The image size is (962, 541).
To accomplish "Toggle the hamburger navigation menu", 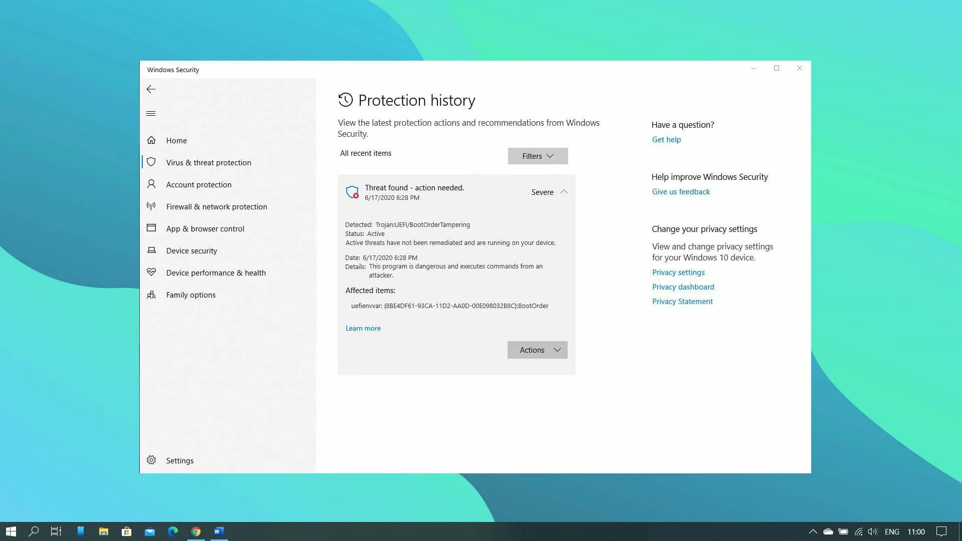I will tap(151, 113).
